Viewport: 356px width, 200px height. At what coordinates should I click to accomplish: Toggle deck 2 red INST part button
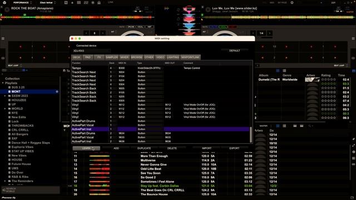pos(233,27)
